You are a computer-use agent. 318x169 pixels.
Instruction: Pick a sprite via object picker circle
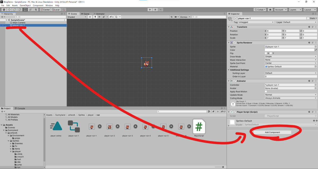[316, 47]
